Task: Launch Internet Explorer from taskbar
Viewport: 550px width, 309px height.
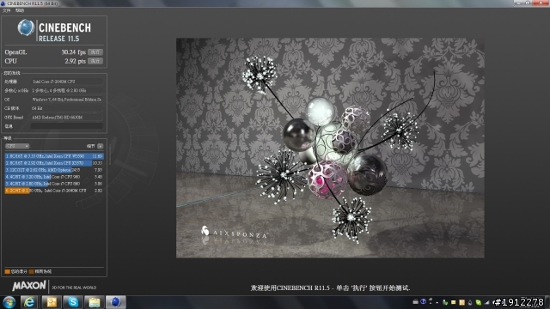Action: click(x=29, y=302)
